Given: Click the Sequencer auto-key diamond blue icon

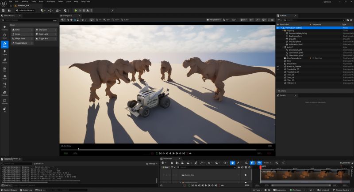Looking at the screenshot, I should [x=232, y=163].
